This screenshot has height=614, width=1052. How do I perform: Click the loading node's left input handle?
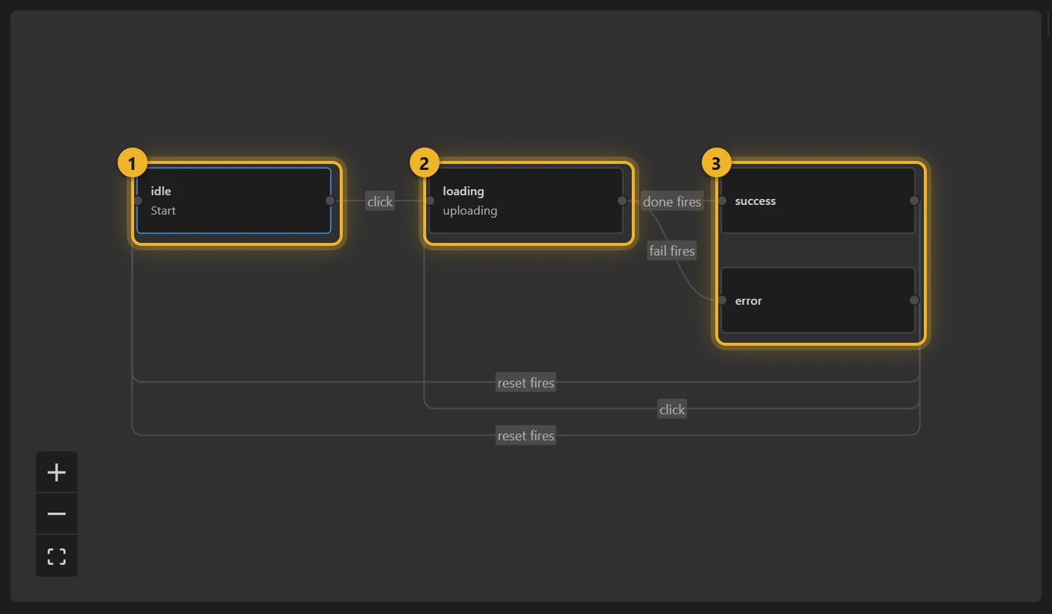430,200
